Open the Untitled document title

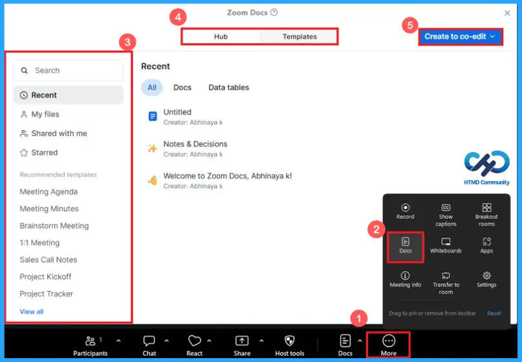coord(177,112)
